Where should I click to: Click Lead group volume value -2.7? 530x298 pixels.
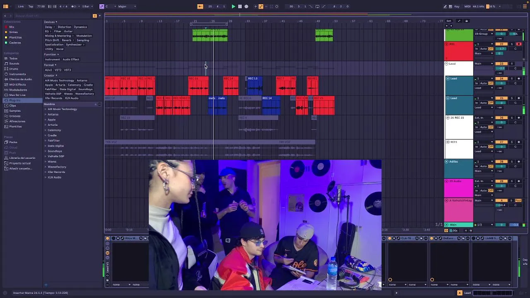tap(501, 68)
